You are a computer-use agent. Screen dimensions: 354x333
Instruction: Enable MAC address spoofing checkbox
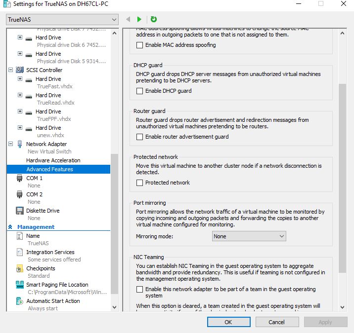click(x=140, y=45)
